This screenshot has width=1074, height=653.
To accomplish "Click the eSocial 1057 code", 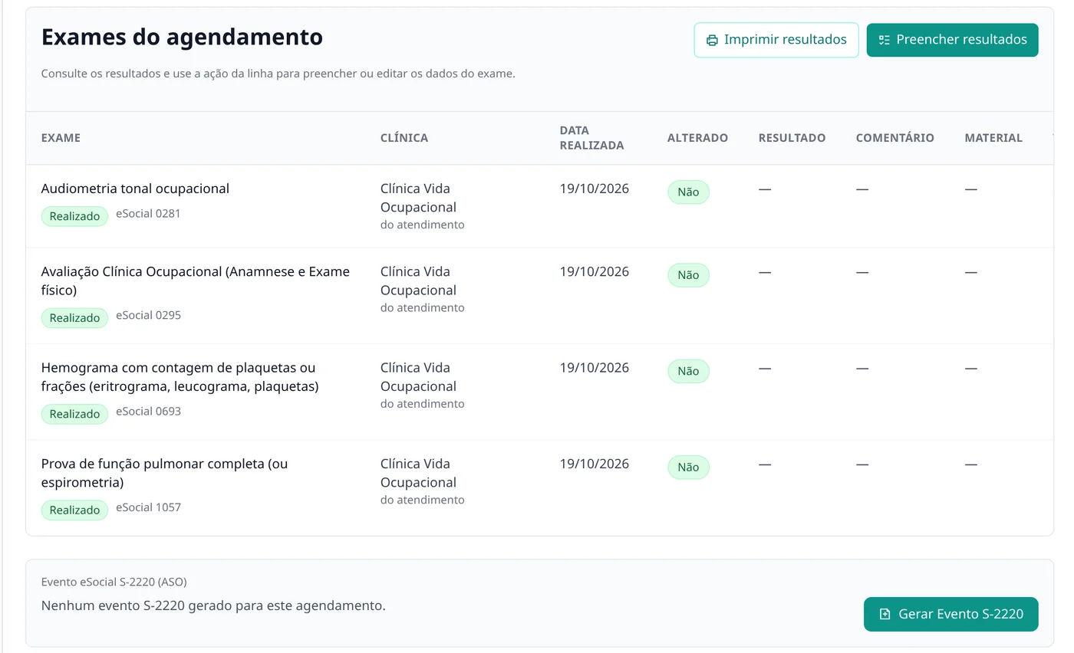I will point(148,507).
